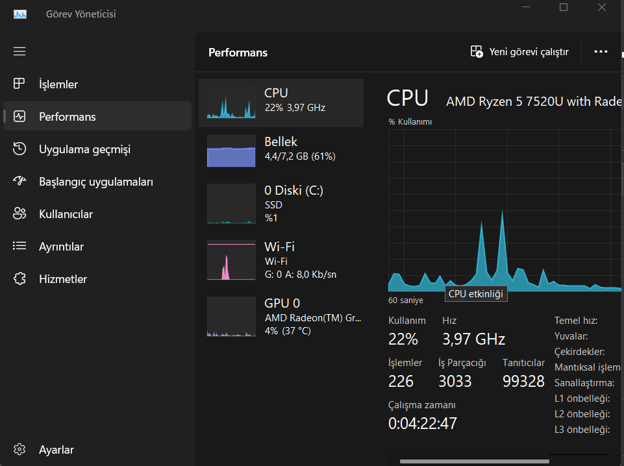The image size is (624, 466).
Task: Click the Performans pulse icon
Action: click(x=19, y=117)
